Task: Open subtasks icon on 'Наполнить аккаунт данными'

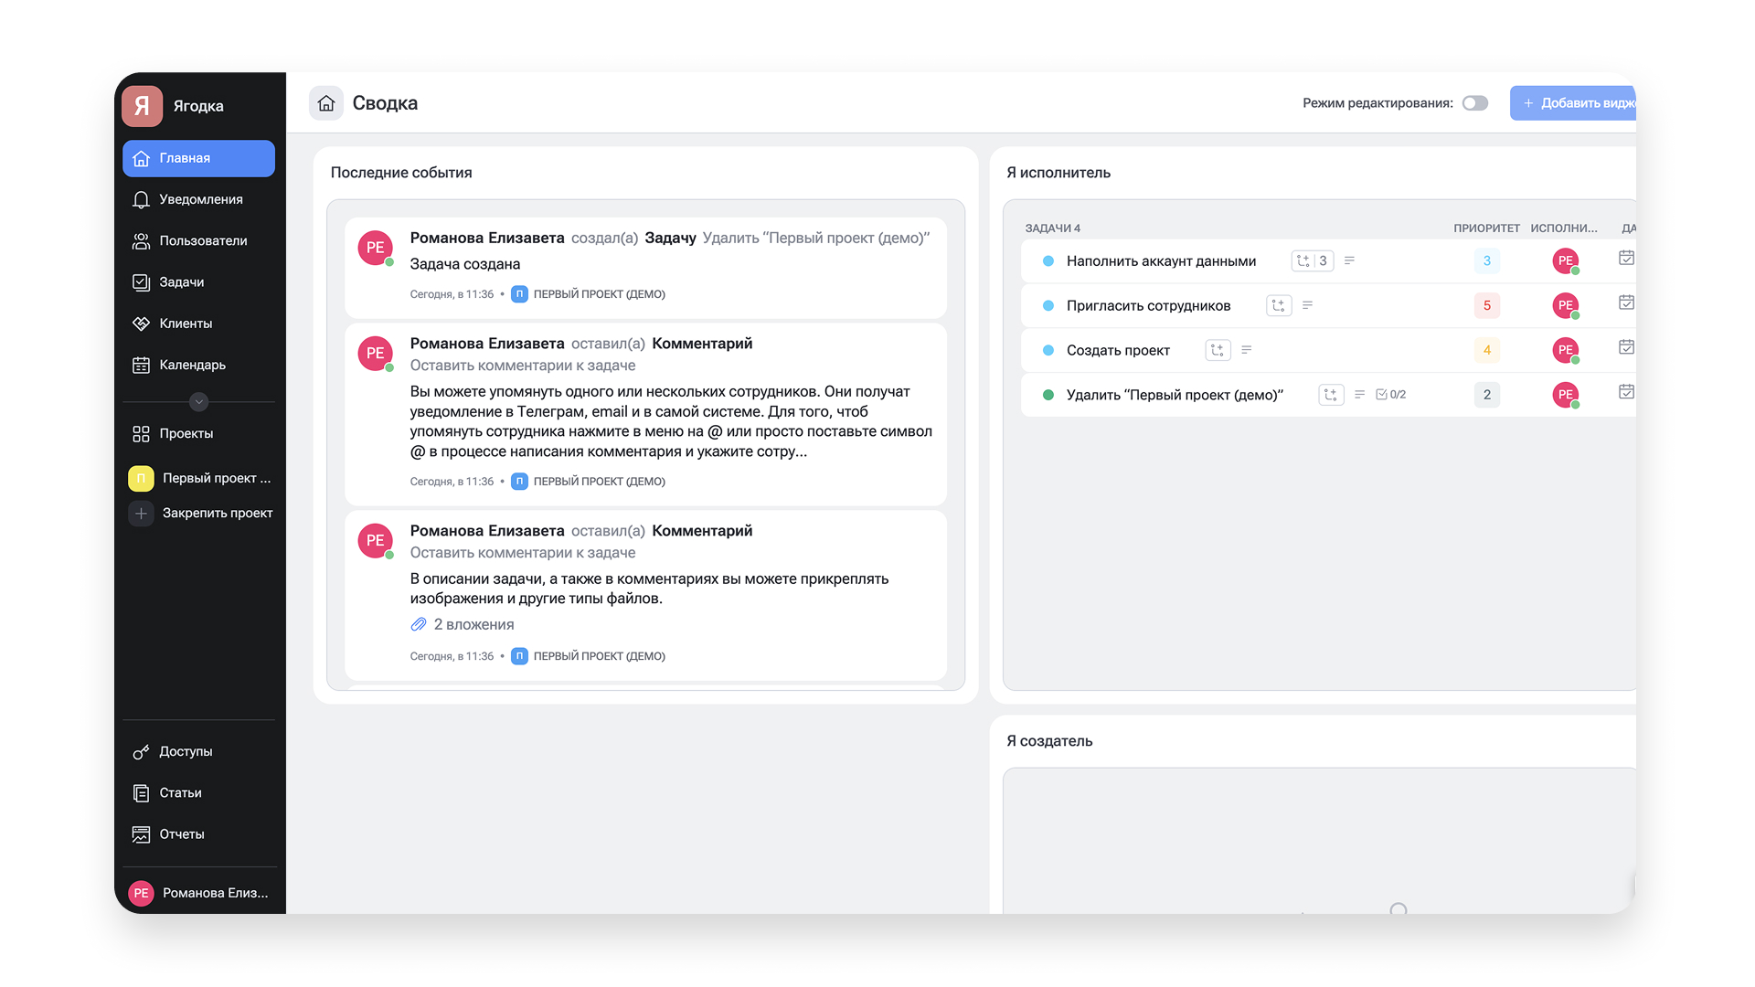Action: [1312, 260]
